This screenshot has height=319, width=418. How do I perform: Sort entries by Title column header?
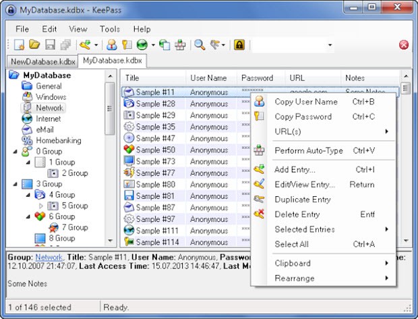[x=153, y=78]
